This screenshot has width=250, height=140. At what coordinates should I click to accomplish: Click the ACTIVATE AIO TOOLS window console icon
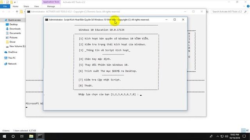[x=29, y=12]
